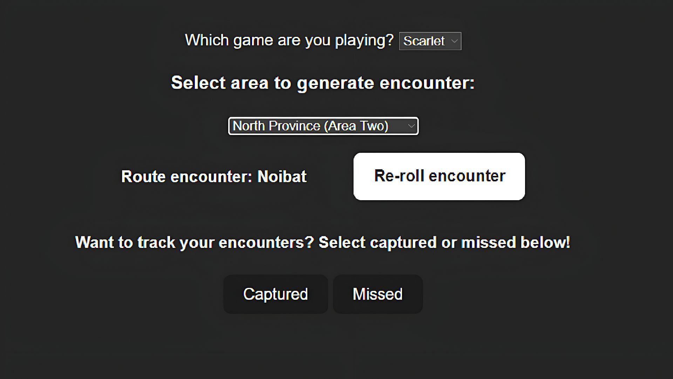Image resolution: width=673 pixels, height=379 pixels.
Task: Click the chevron arrow beside Scarlet
Action: [x=454, y=41]
